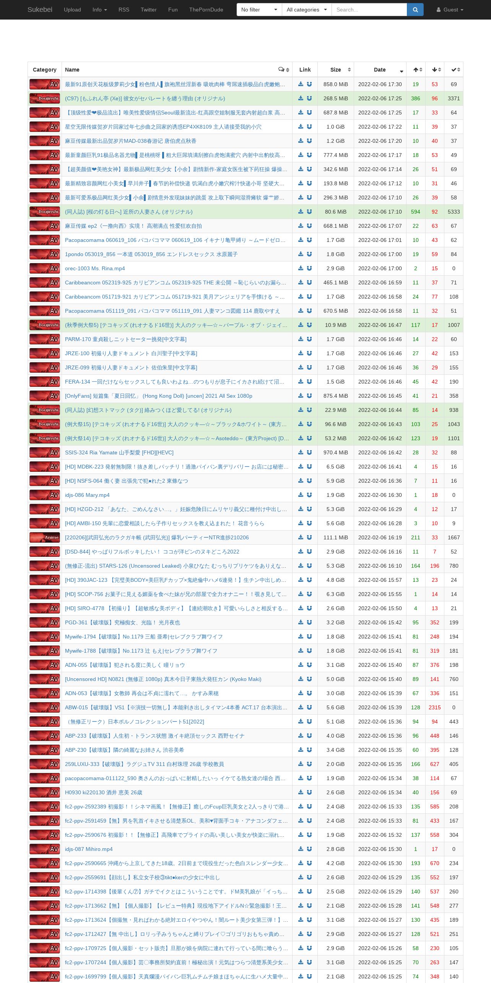This screenshot has width=491, height=983.
Task: Download torrent file for orec-1003 Ms. Rina.mp4
Action: pyautogui.click(x=301, y=268)
